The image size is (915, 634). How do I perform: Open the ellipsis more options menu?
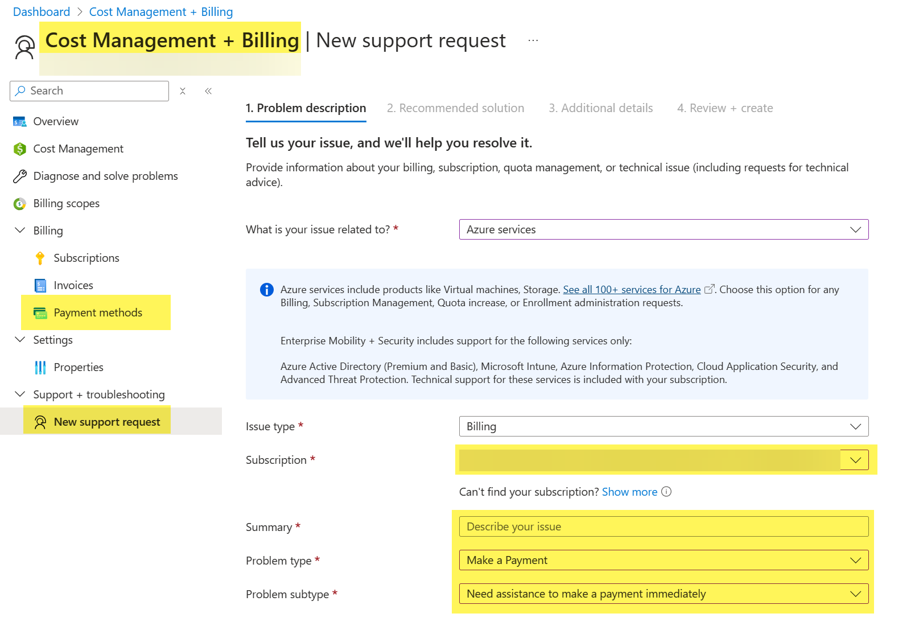click(533, 40)
